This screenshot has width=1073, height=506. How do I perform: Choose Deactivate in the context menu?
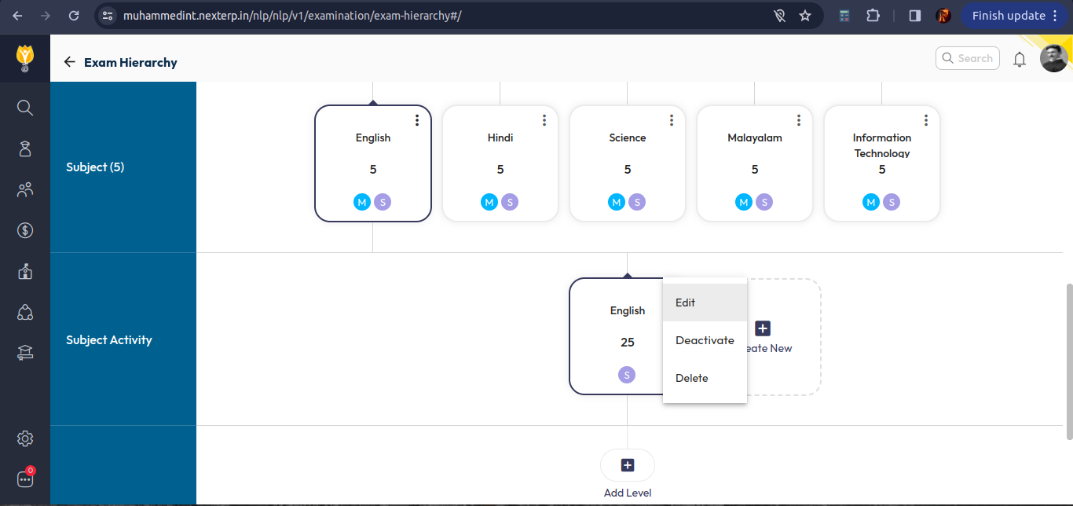tap(704, 340)
